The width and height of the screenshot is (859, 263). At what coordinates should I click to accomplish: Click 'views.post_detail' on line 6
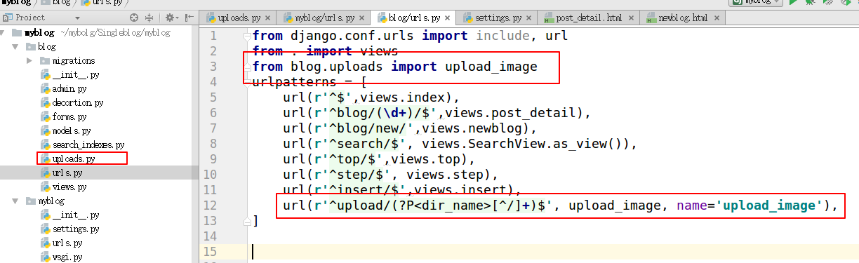click(x=515, y=113)
